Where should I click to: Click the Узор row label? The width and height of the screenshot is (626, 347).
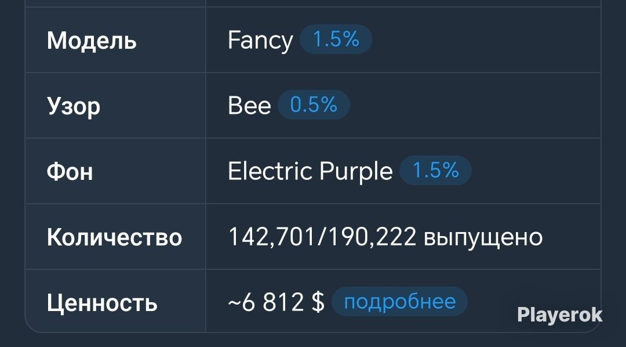(x=74, y=107)
